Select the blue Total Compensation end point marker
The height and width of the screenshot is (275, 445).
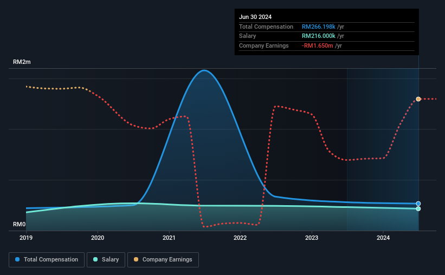[x=418, y=204]
